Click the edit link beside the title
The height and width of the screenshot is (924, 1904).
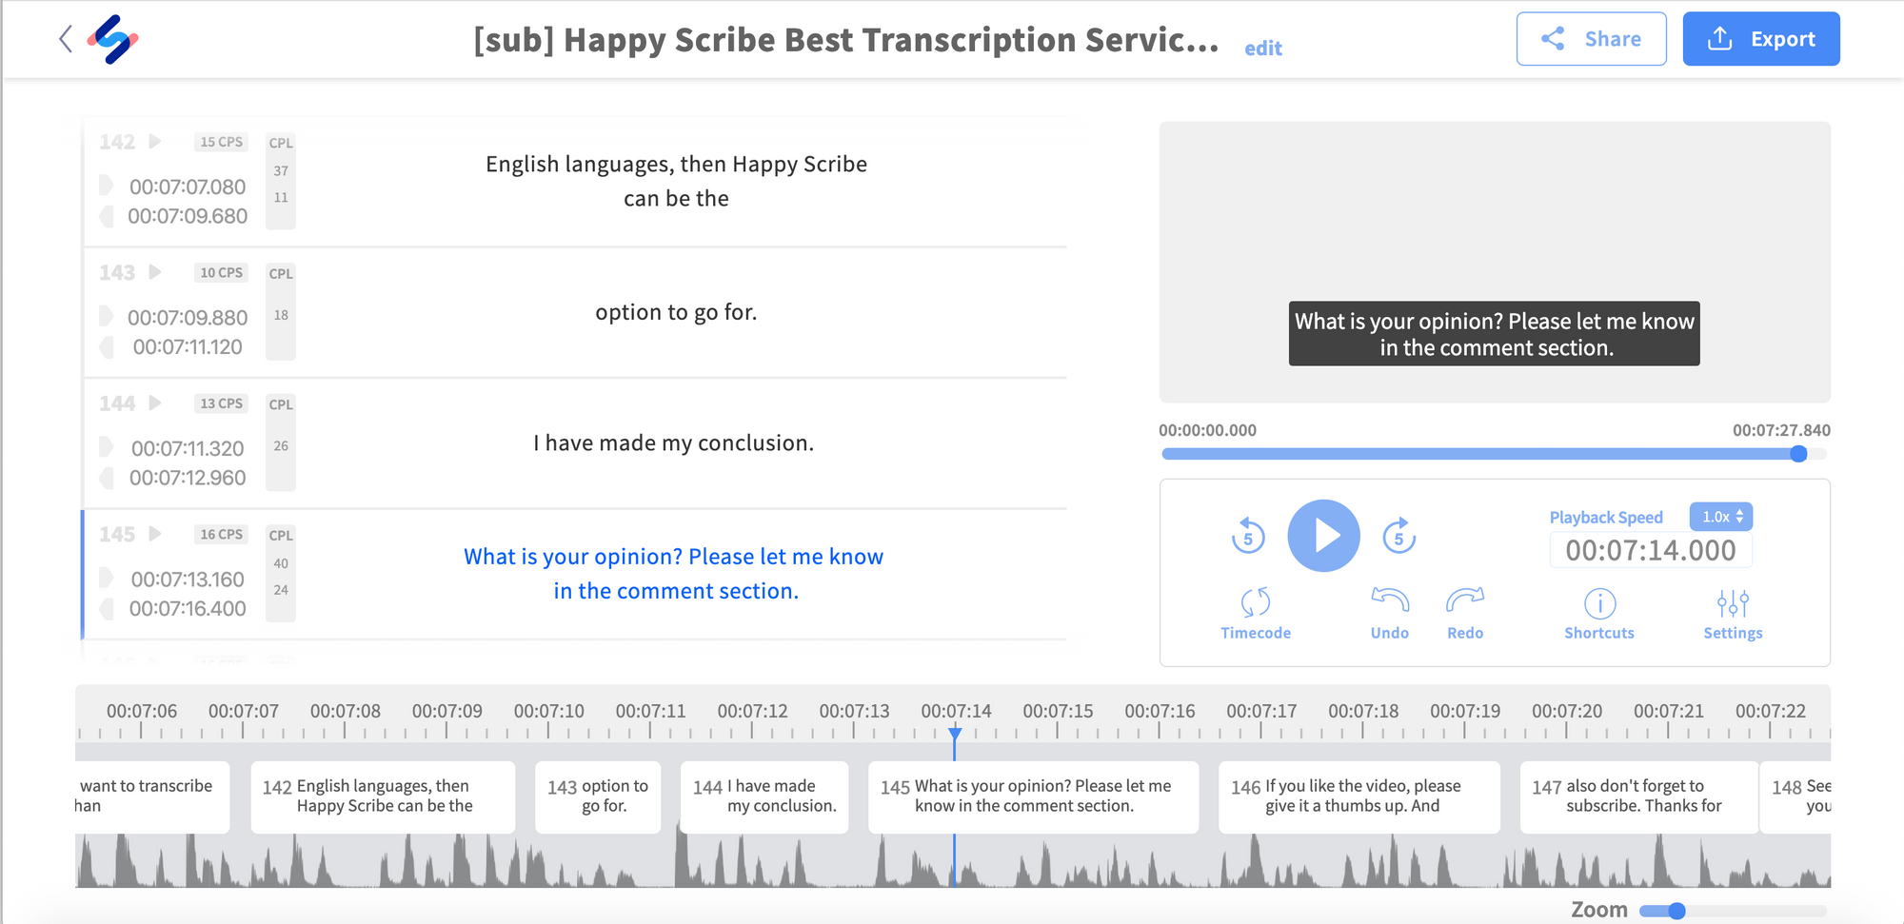pyautogui.click(x=1263, y=49)
